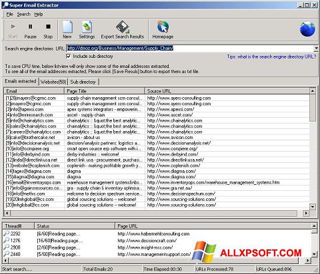Select thread 2448 magnifier icon
This screenshot has height=274, width=320.
tap(7, 254)
